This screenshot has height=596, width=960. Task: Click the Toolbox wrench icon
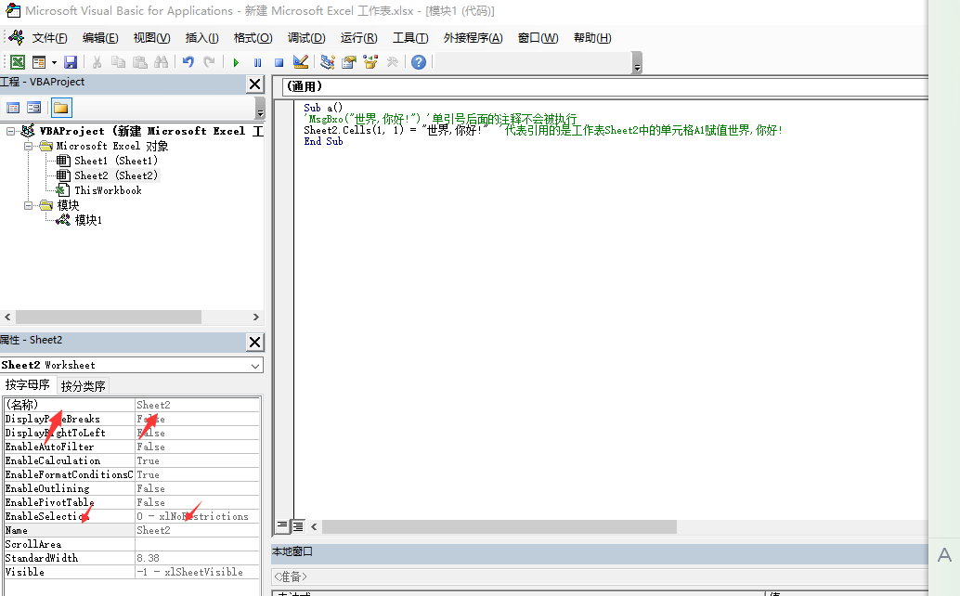point(392,62)
